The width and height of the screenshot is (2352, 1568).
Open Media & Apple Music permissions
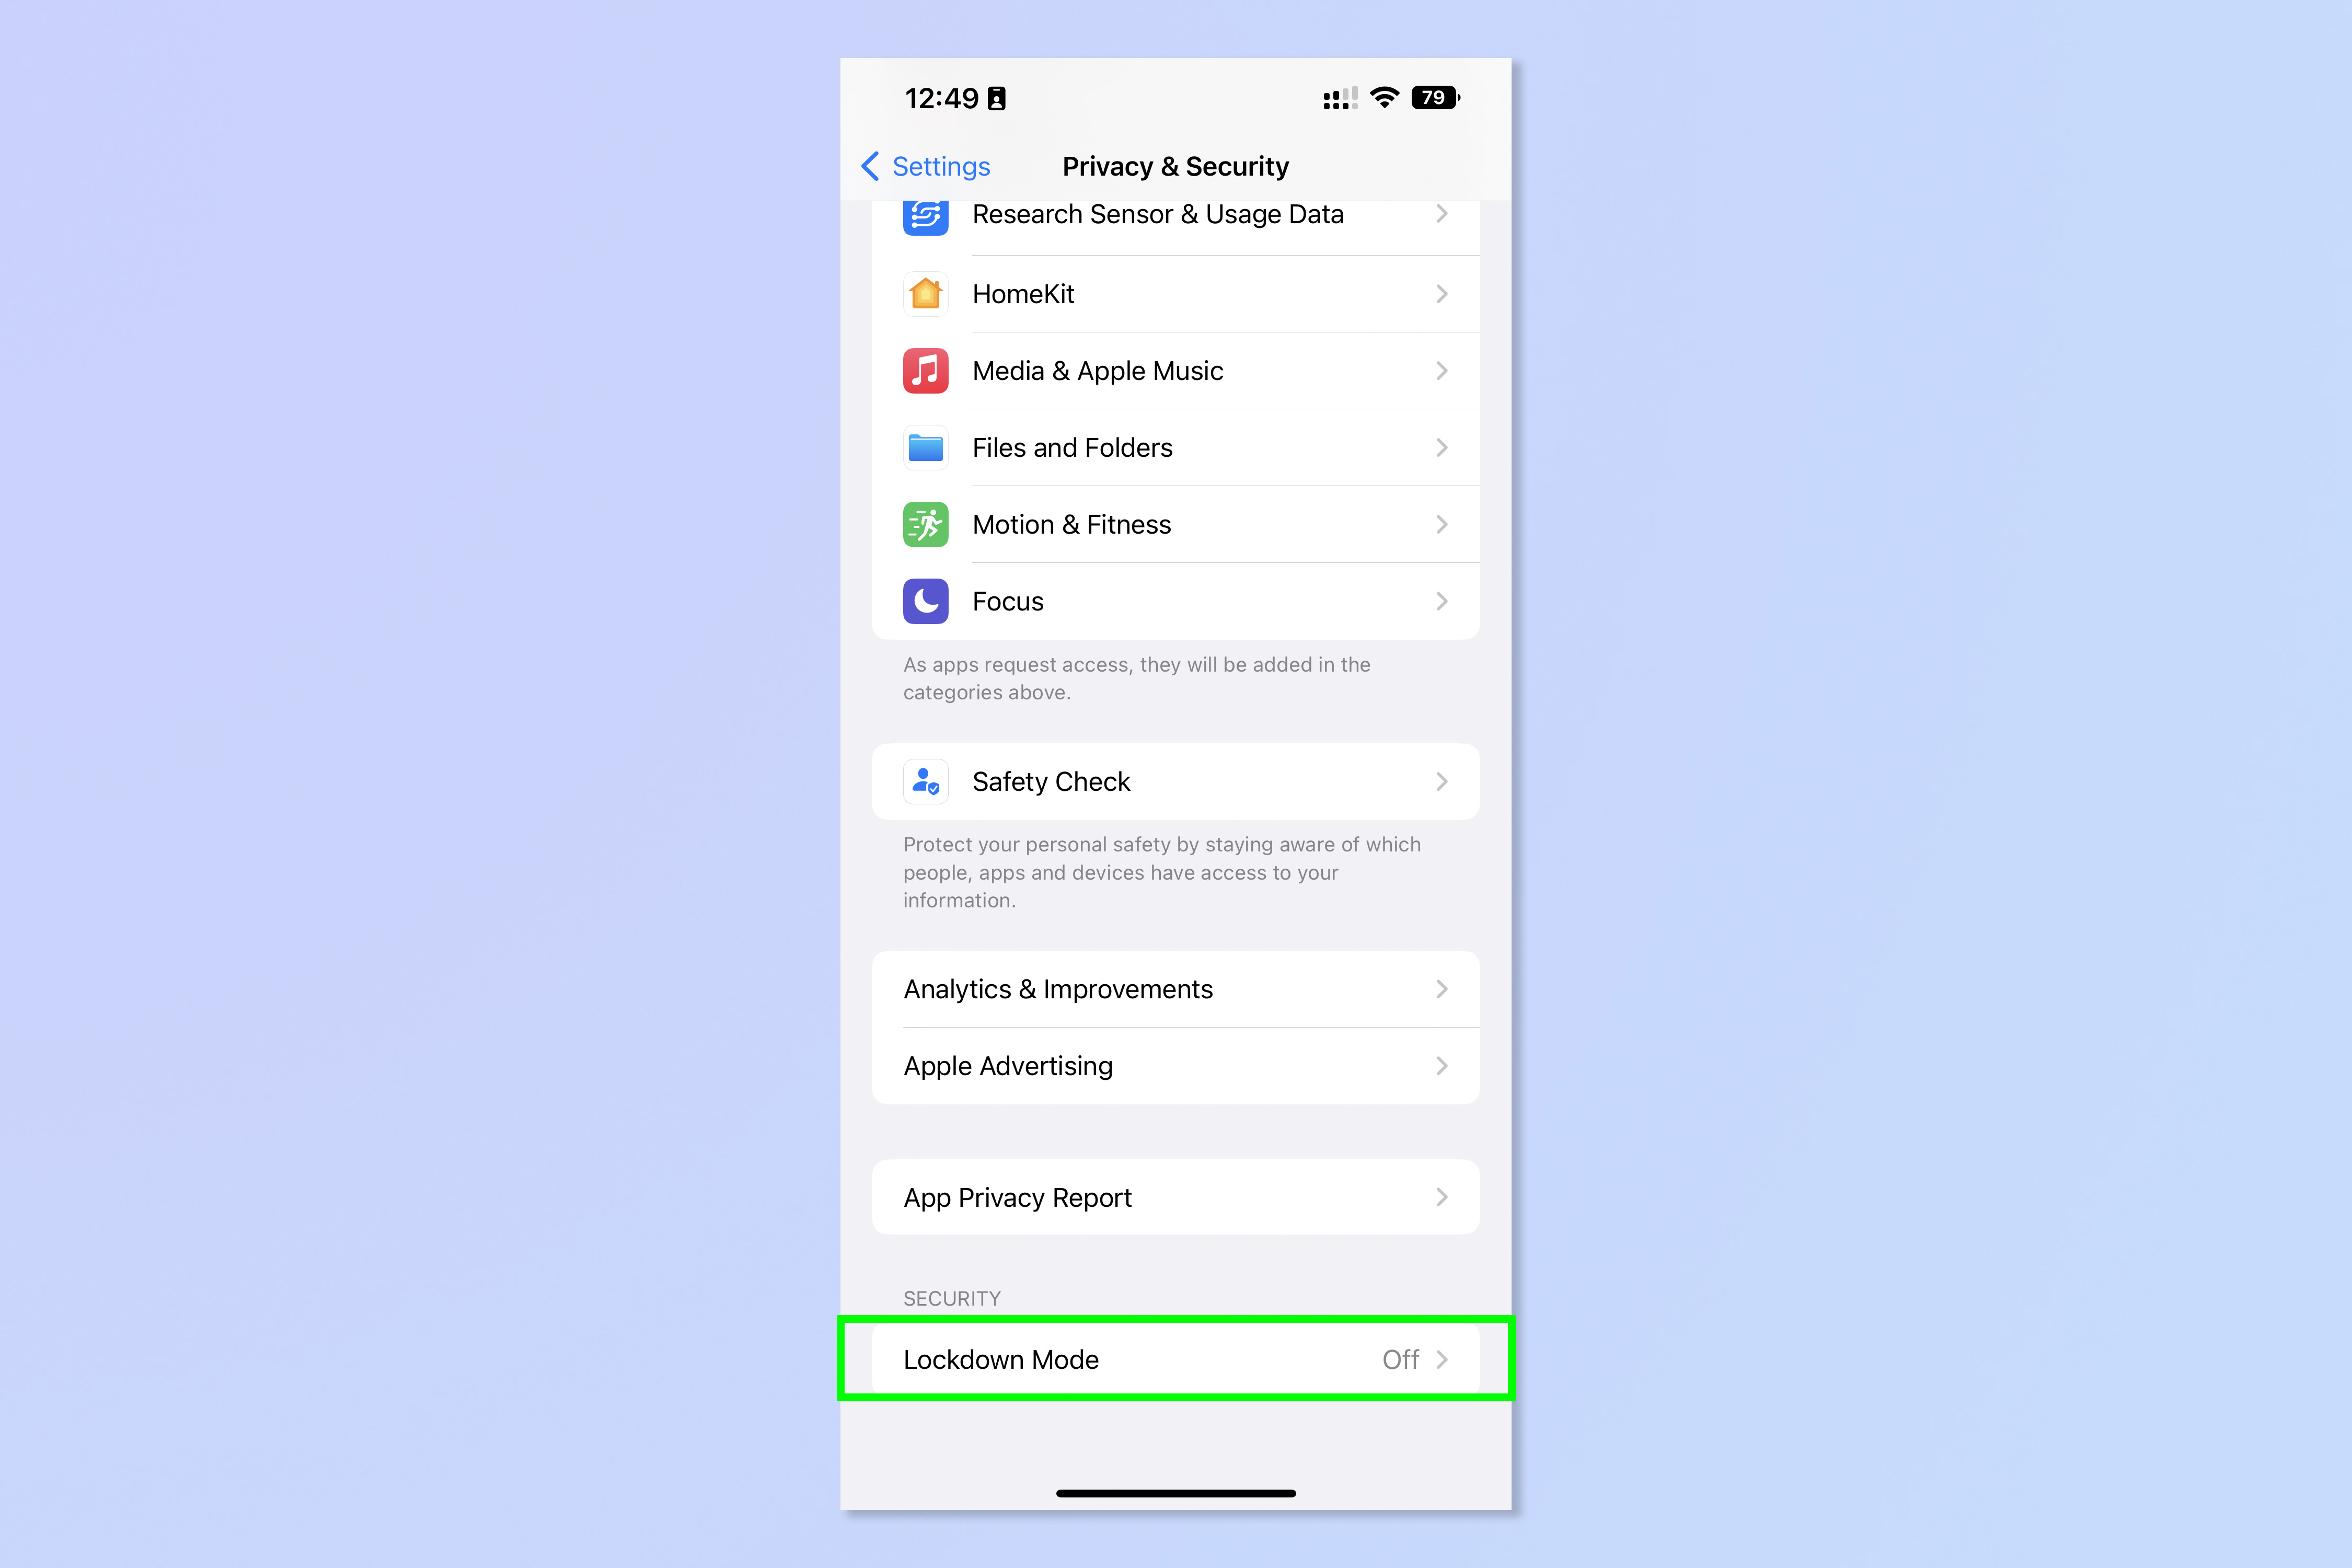pyautogui.click(x=1176, y=369)
